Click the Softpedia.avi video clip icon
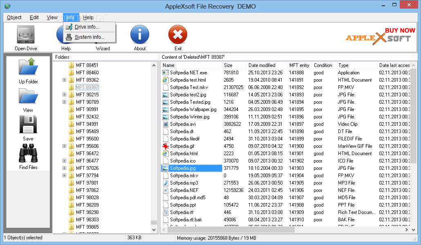This screenshot has width=421, height=245. 166,124
